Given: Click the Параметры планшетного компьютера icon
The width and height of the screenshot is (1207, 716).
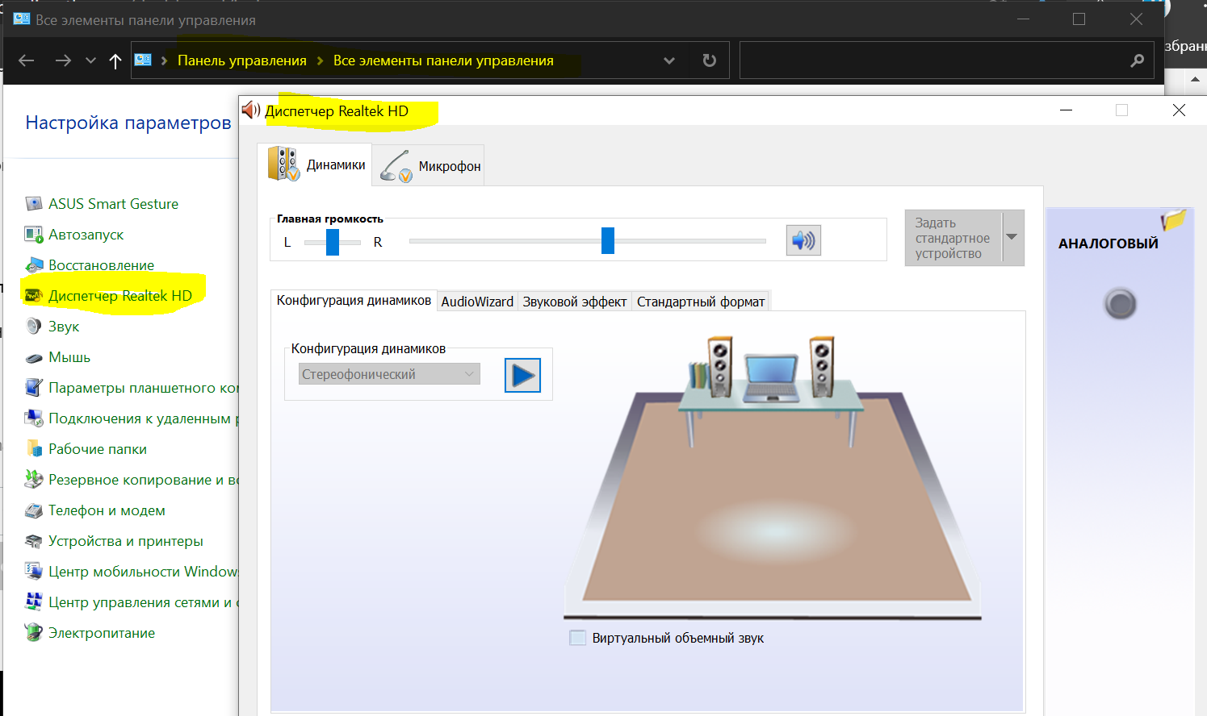Looking at the screenshot, I should (x=33, y=388).
